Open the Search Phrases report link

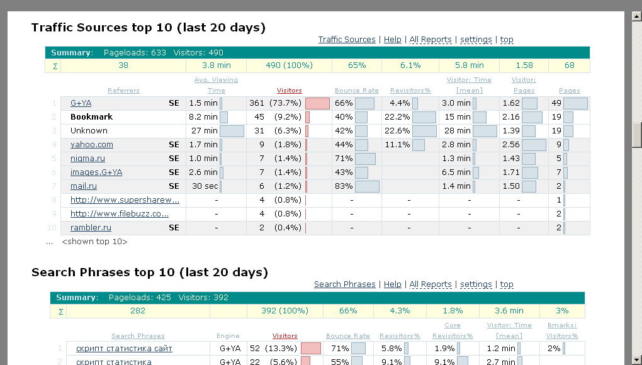point(344,284)
